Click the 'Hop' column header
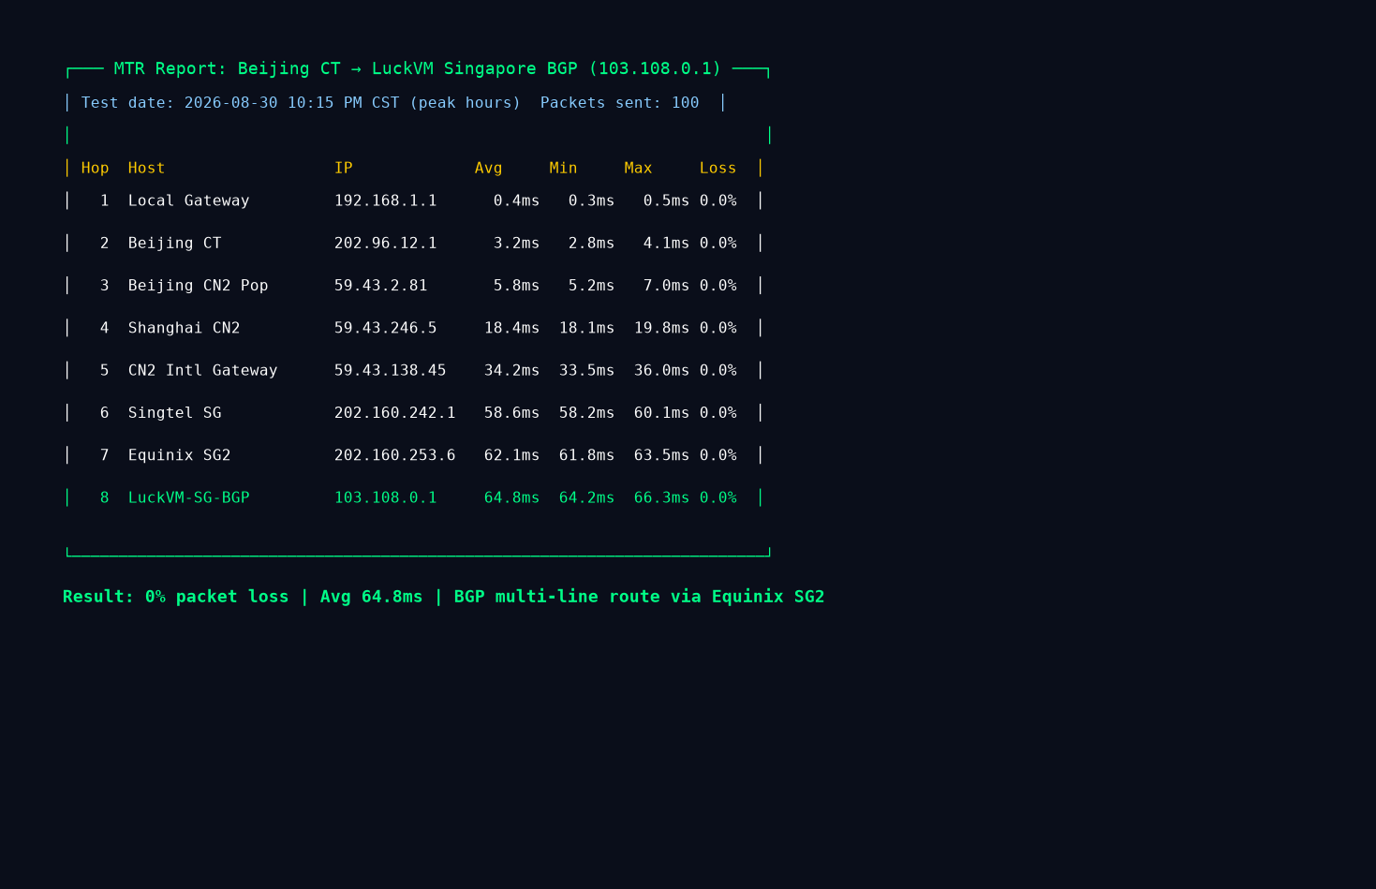The height and width of the screenshot is (889, 1376). click(96, 169)
